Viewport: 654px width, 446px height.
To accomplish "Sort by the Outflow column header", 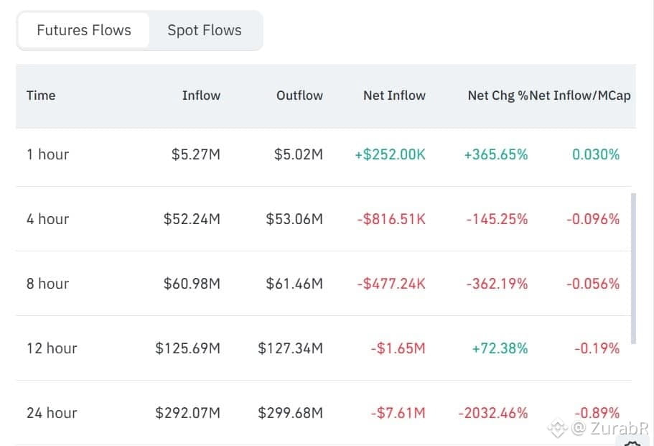I will pos(299,96).
